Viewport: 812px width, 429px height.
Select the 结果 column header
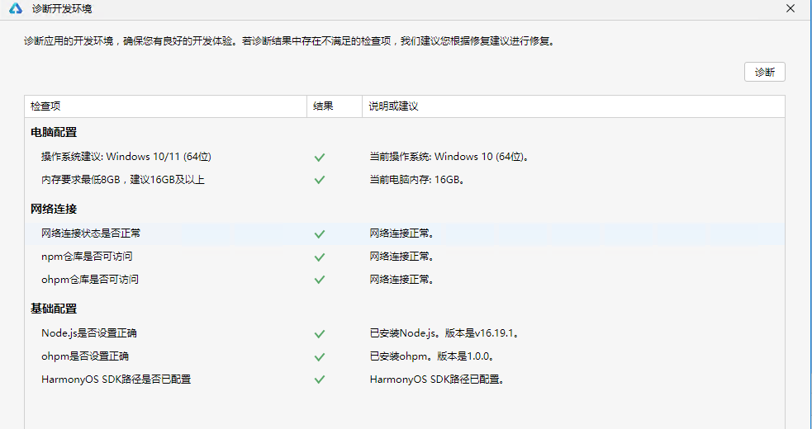click(x=334, y=106)
